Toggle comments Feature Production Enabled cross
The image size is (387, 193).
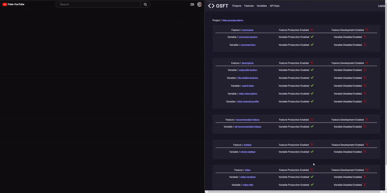(x=312, y=30)
